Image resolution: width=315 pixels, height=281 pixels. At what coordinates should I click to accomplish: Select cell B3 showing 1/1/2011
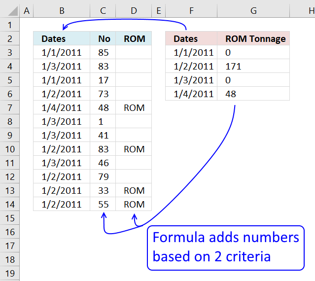pos(62,52)
